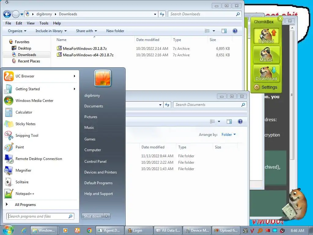313x235 pixels.
Task: Open ChomikBox Music hamster button
Action: click(x=266, y=54)
